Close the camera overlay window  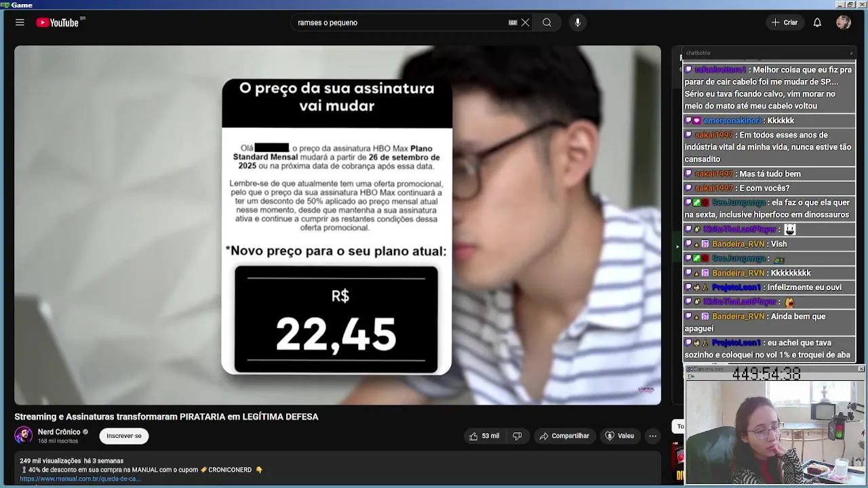861,369
